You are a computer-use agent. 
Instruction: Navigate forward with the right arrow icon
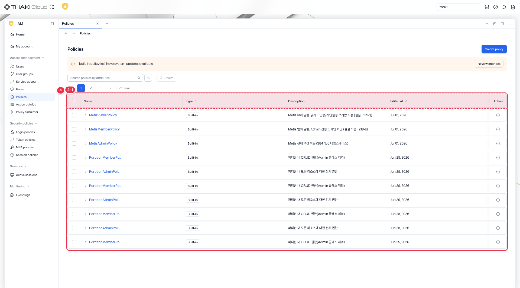click(74, 33)
